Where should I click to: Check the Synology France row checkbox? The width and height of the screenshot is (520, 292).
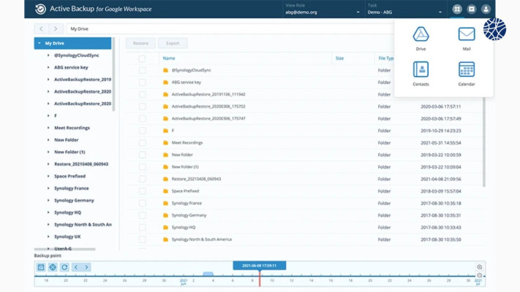pyautogui.click(x=143, y=203)
